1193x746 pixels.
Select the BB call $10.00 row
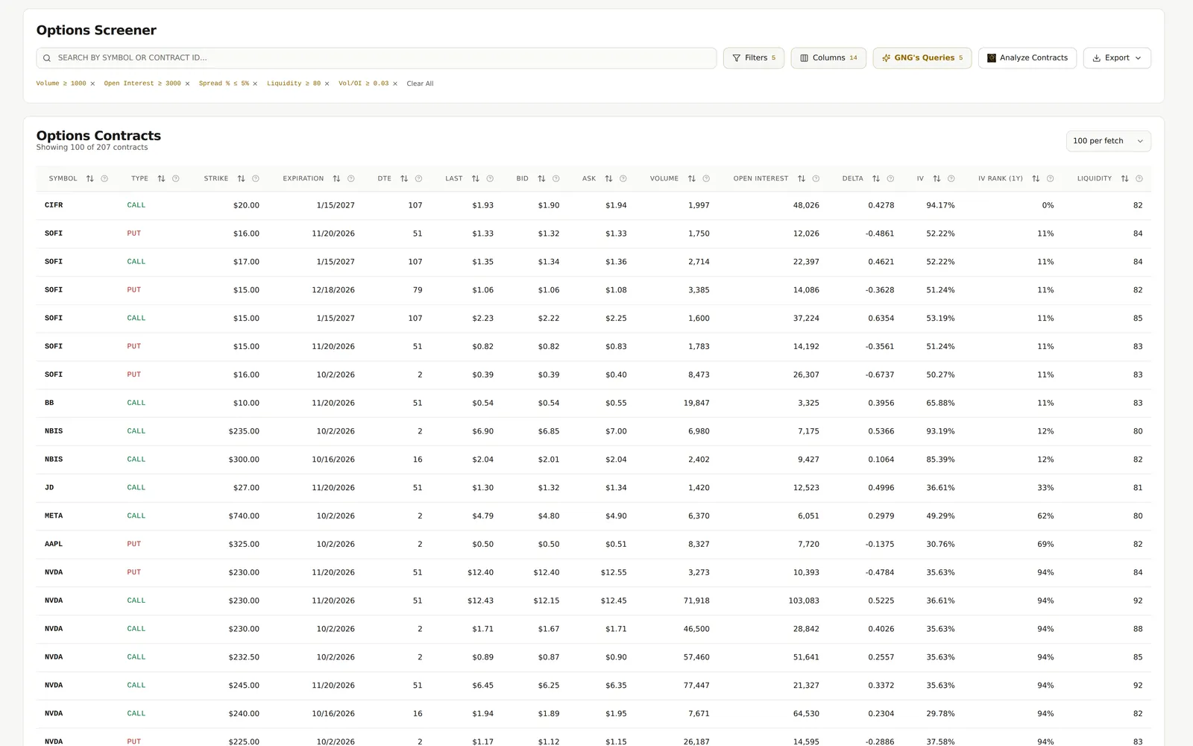click(594, 403)
